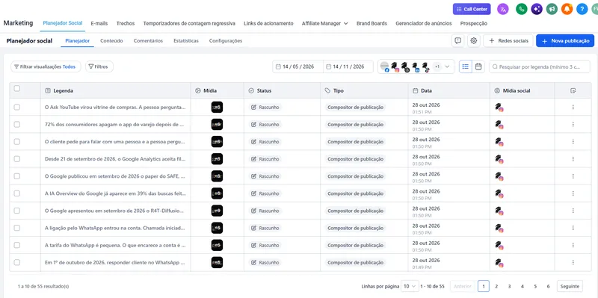Screen dimensions: 598x298
Task: Click the social account icon in Ask YouTube row
Action: click(x=499, y=108)
